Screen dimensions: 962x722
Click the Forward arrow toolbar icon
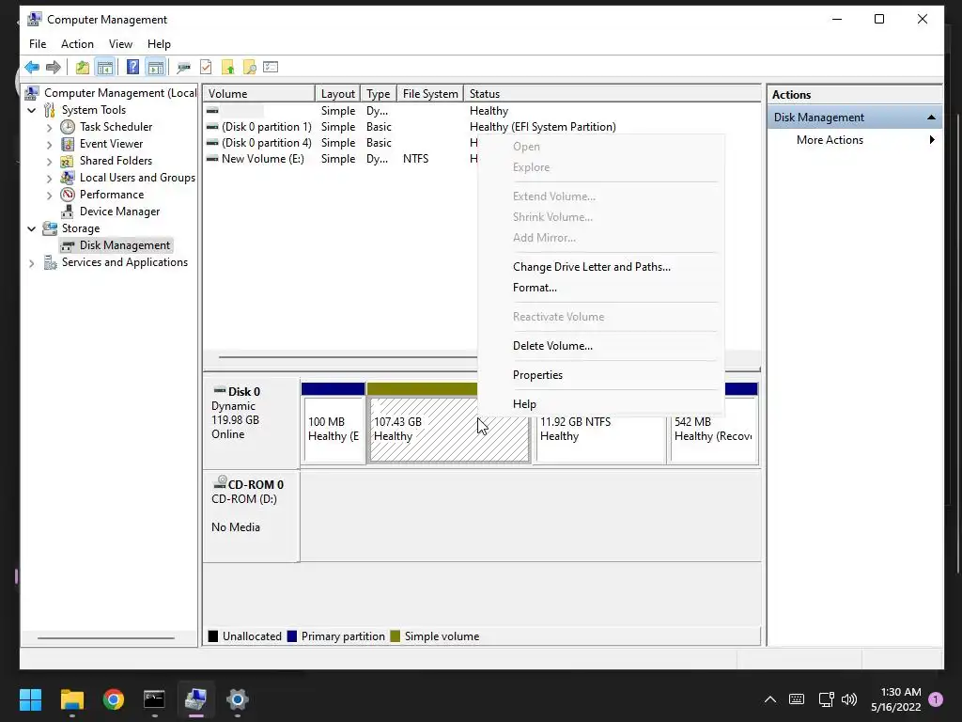[x=54, y=67]
